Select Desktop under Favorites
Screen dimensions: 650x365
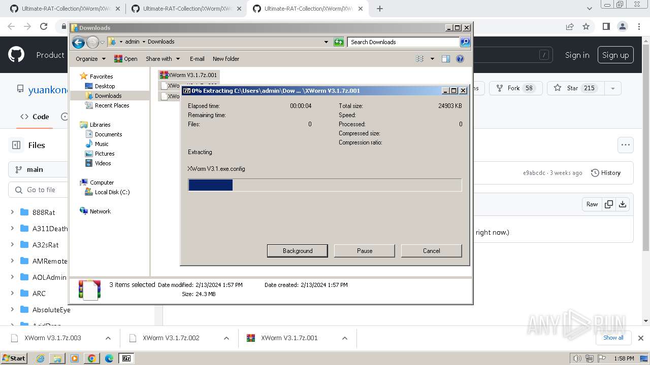(x=105, y=86)
